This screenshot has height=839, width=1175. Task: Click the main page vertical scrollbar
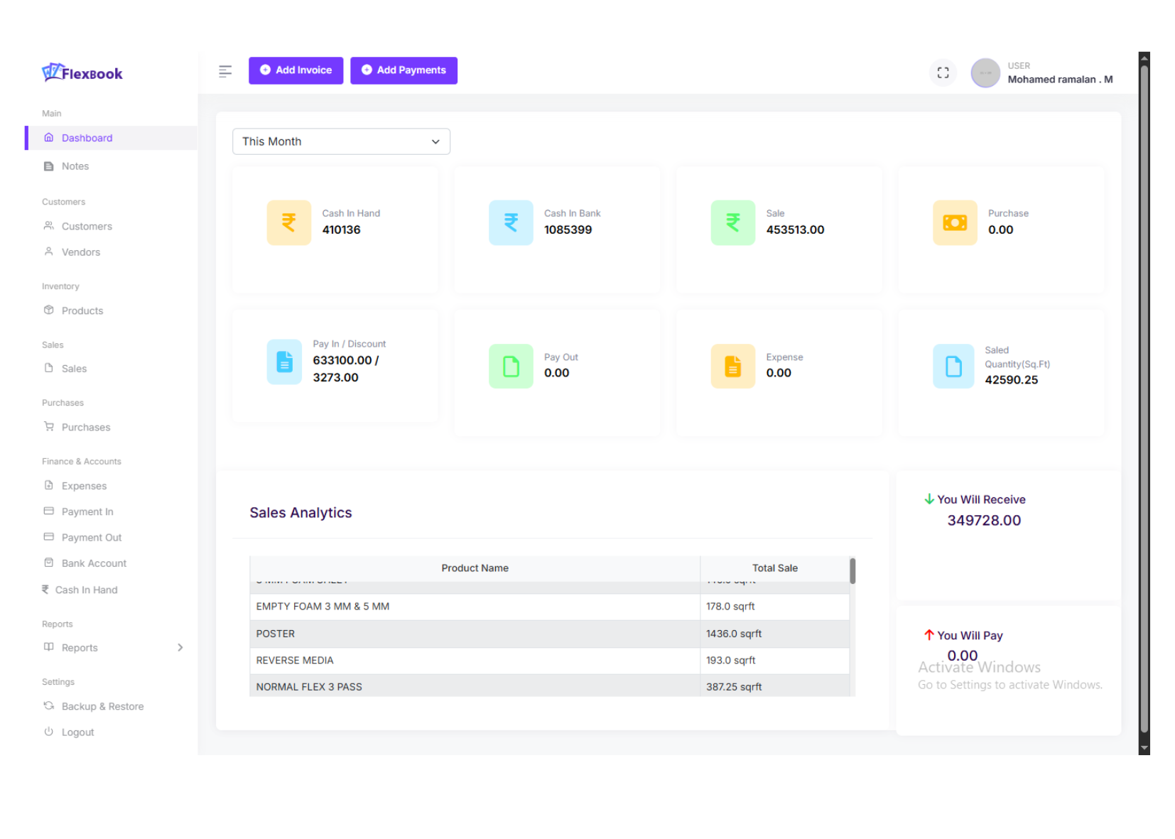pos(1144,398)
